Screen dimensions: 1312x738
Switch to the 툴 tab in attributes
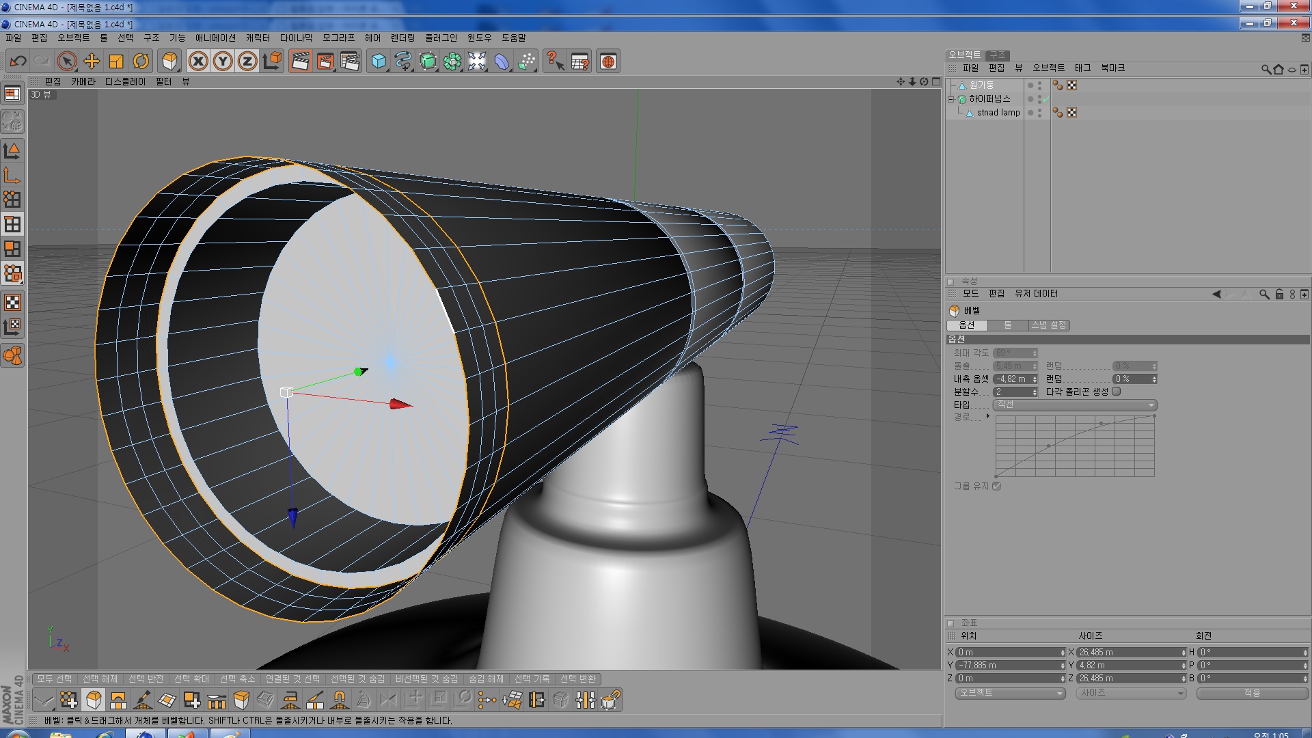click(x=1008, y=325)
